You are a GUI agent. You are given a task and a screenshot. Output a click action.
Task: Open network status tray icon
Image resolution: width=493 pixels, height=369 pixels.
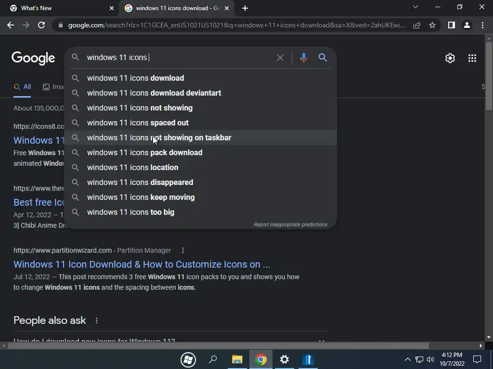tap(419, 359)
